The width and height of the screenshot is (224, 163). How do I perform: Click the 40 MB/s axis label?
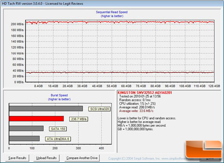pos(18,71)
